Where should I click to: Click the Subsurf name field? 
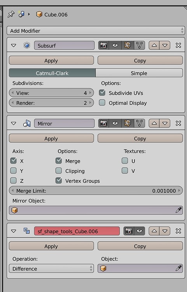64,46
